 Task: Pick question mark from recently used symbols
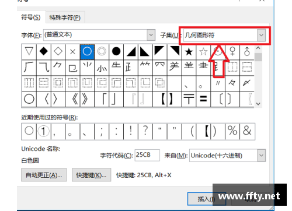click(145, 131)
